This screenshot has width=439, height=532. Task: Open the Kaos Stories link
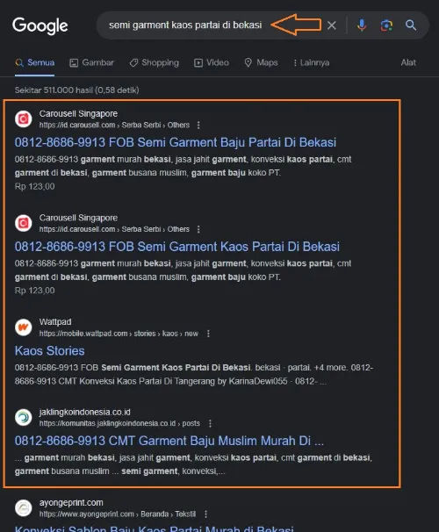pyautogui.click(x=49, y=350)
